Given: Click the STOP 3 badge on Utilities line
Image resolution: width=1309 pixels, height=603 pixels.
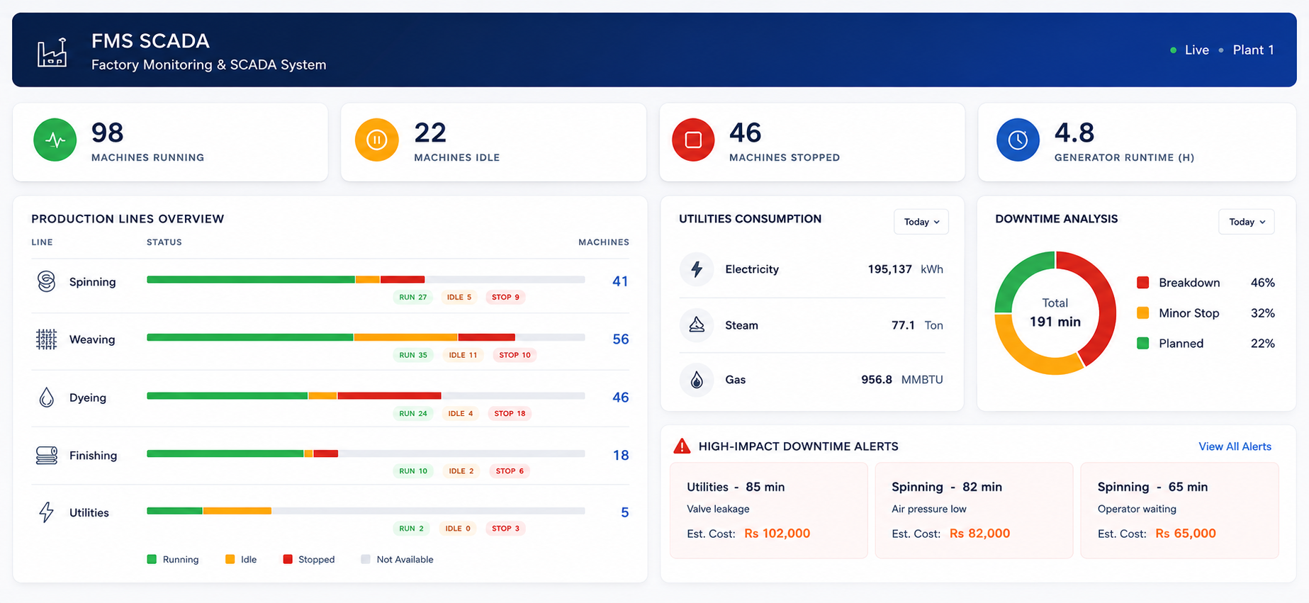Looking at the screenshot, I should [x=506, y=528].
